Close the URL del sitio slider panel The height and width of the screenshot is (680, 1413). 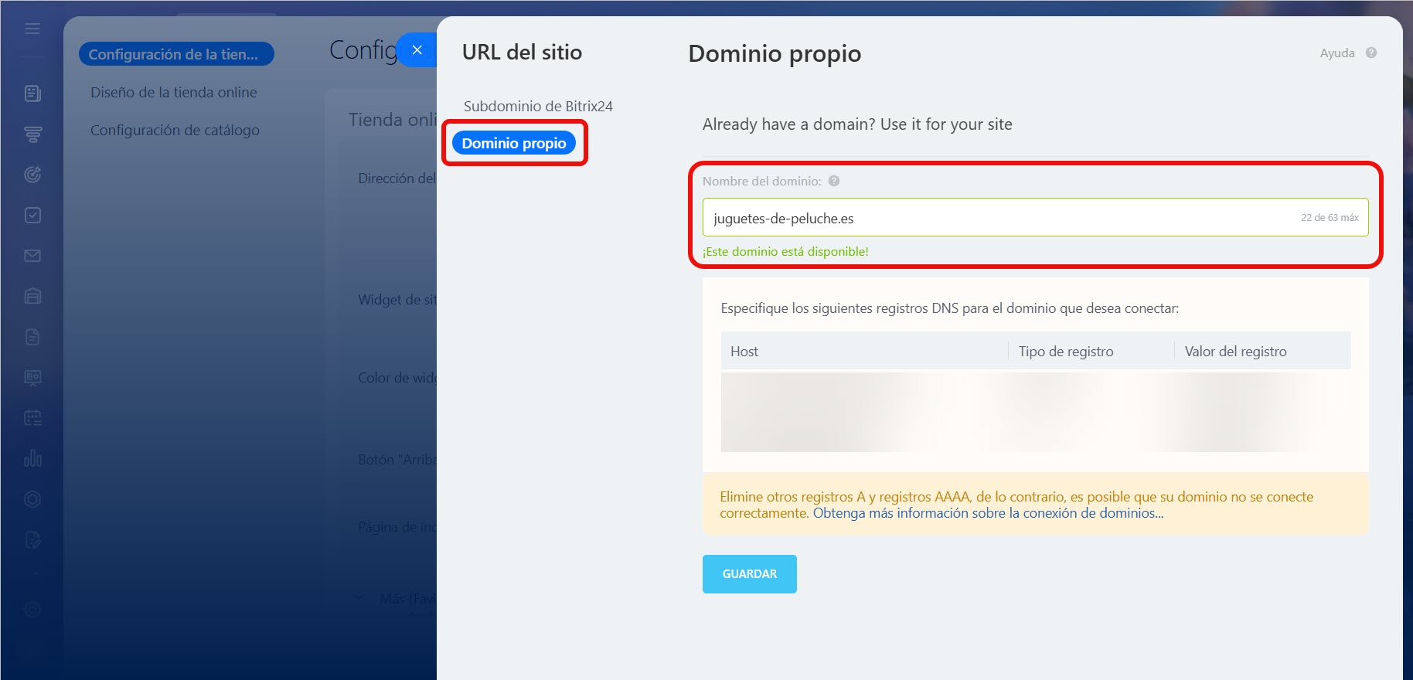click(x=417, y=50)
